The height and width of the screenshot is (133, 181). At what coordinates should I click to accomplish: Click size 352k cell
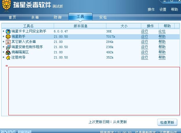tap(110, 57)
